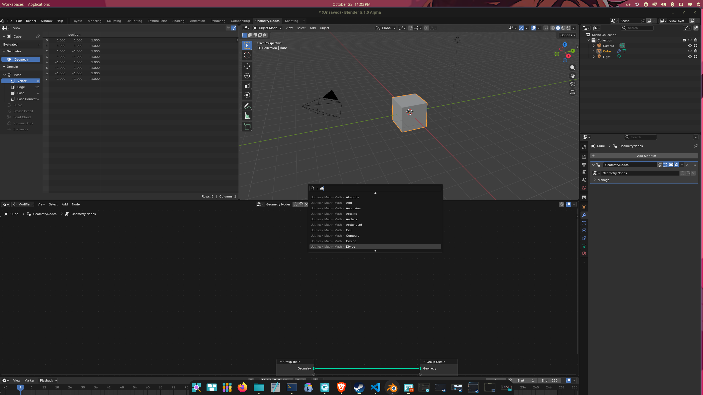
Task: Pin the Cube spreadsheet data source
Action: tap(38, 36)
